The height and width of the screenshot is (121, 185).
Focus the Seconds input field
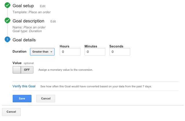[120, 52]
